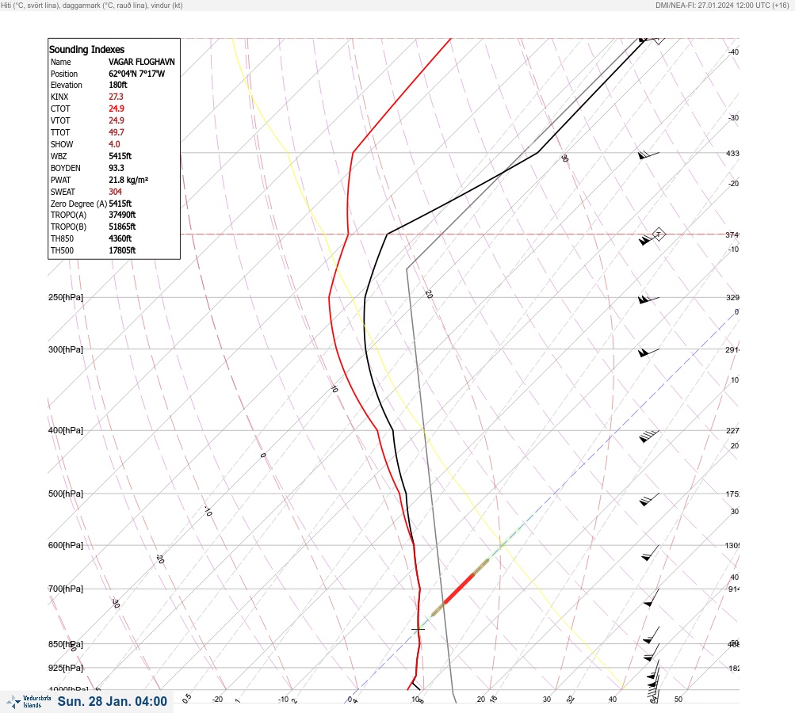The image size is (795, 713).
Task: Click the wind barb at 500 hPa
Action: pyautogui.click(x=649, y=499)
